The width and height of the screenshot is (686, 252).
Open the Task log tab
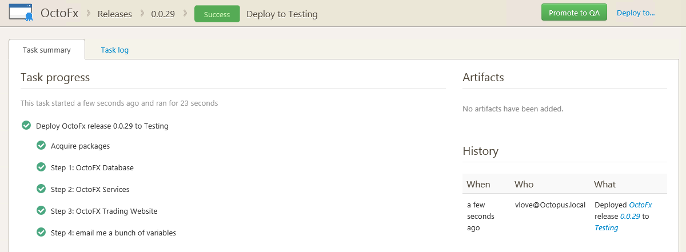pos(114,50)
